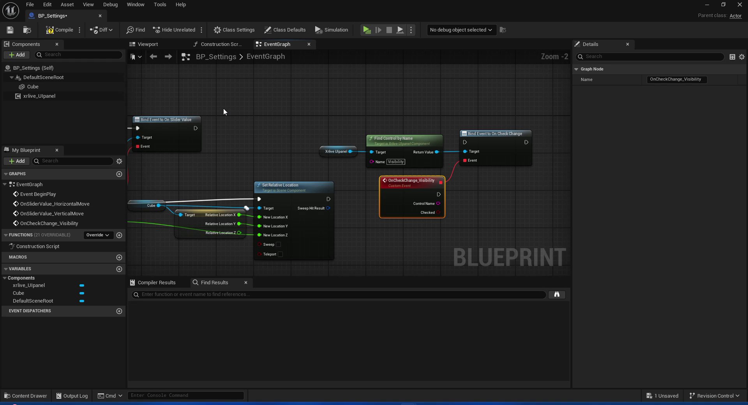This screenshot has width=748, height=405.
Task: Click the find references search field
Action: pyautogui.click(x=339, y=294)
